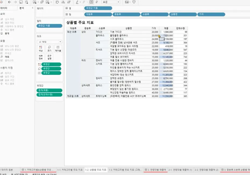Click the 매출 column header
This screenshot has height=175, width=250.
pyautogui.click(x=166, y=28)
